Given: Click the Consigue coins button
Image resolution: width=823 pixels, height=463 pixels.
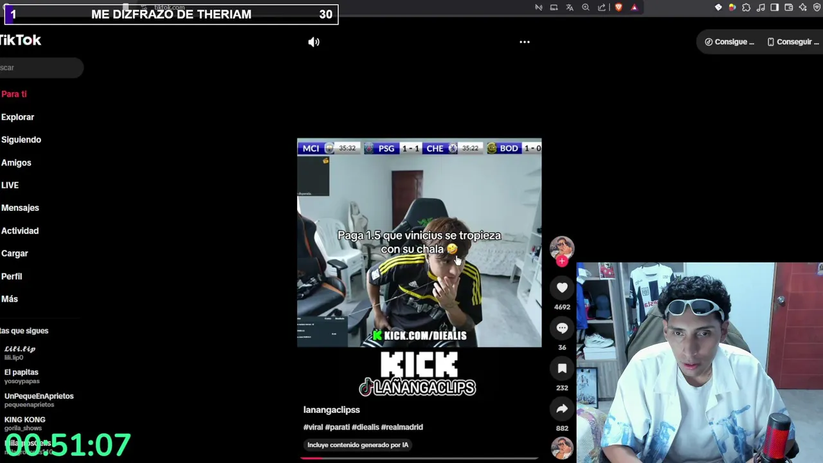Looking at the screenshot, I should pyautogui.click(x=729, y=42).
